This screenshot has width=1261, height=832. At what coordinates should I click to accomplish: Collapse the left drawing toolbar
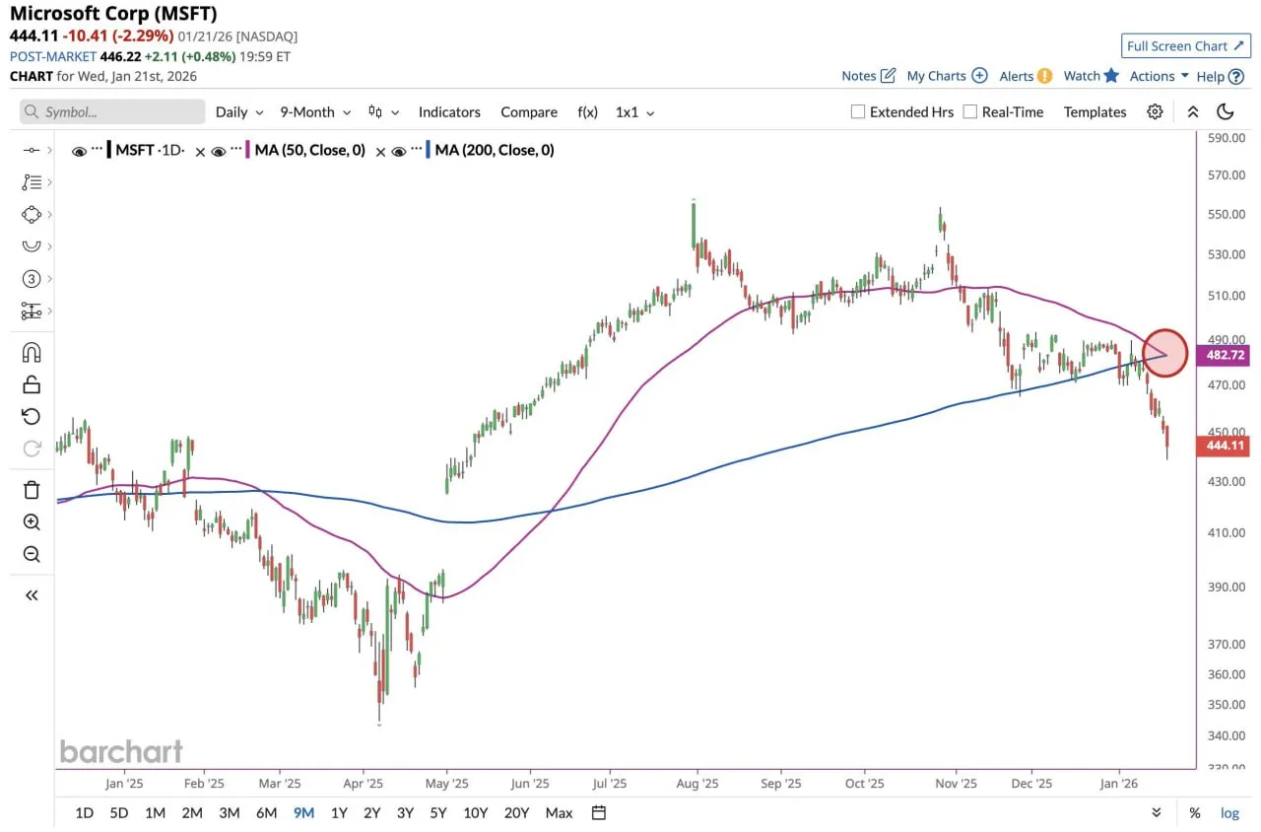[32, 594]
